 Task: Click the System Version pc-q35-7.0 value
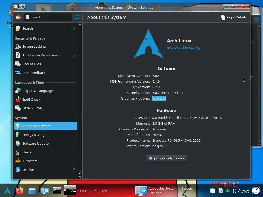160,146
